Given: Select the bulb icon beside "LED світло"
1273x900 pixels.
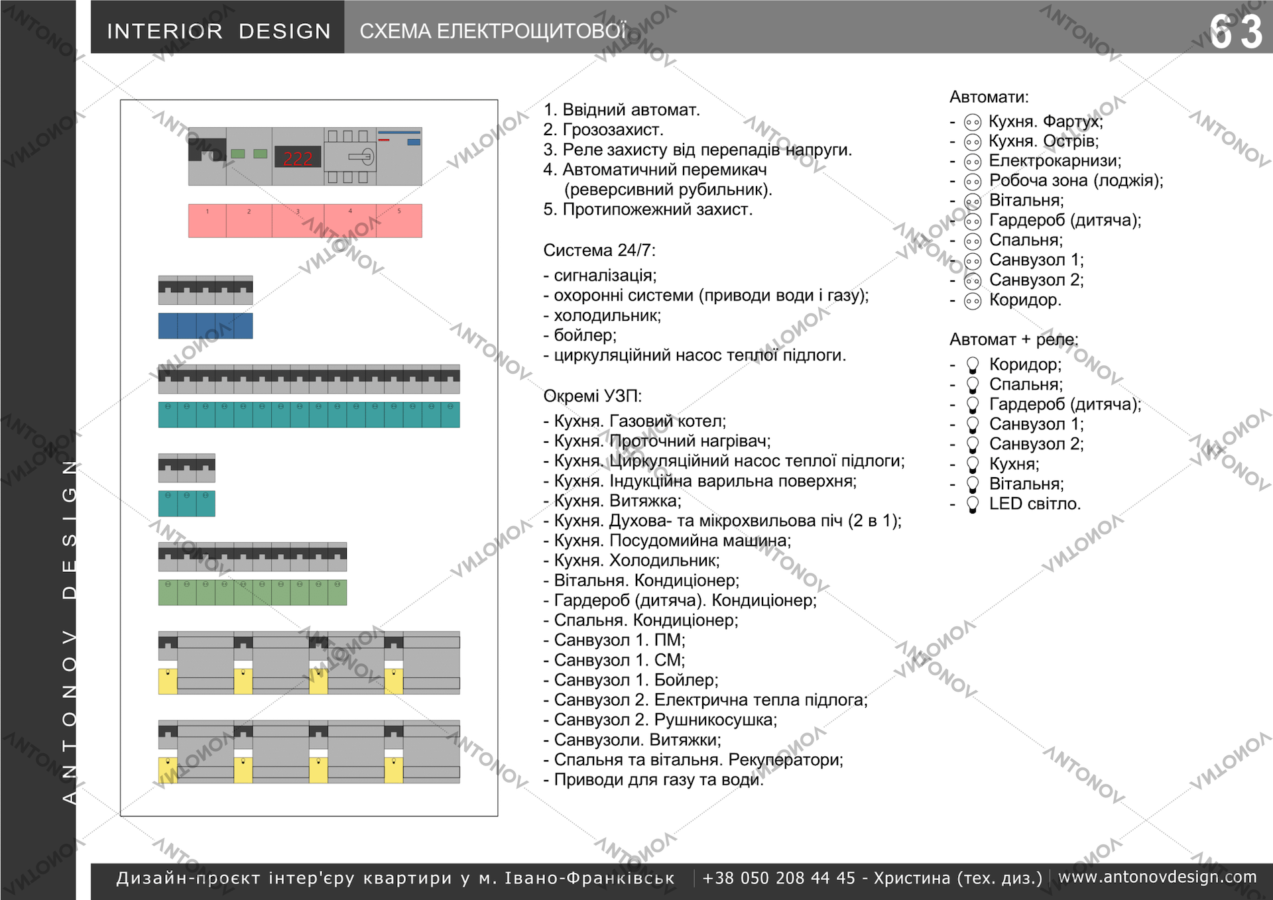Looking at the screenshot, I should (x=973, y=505).
